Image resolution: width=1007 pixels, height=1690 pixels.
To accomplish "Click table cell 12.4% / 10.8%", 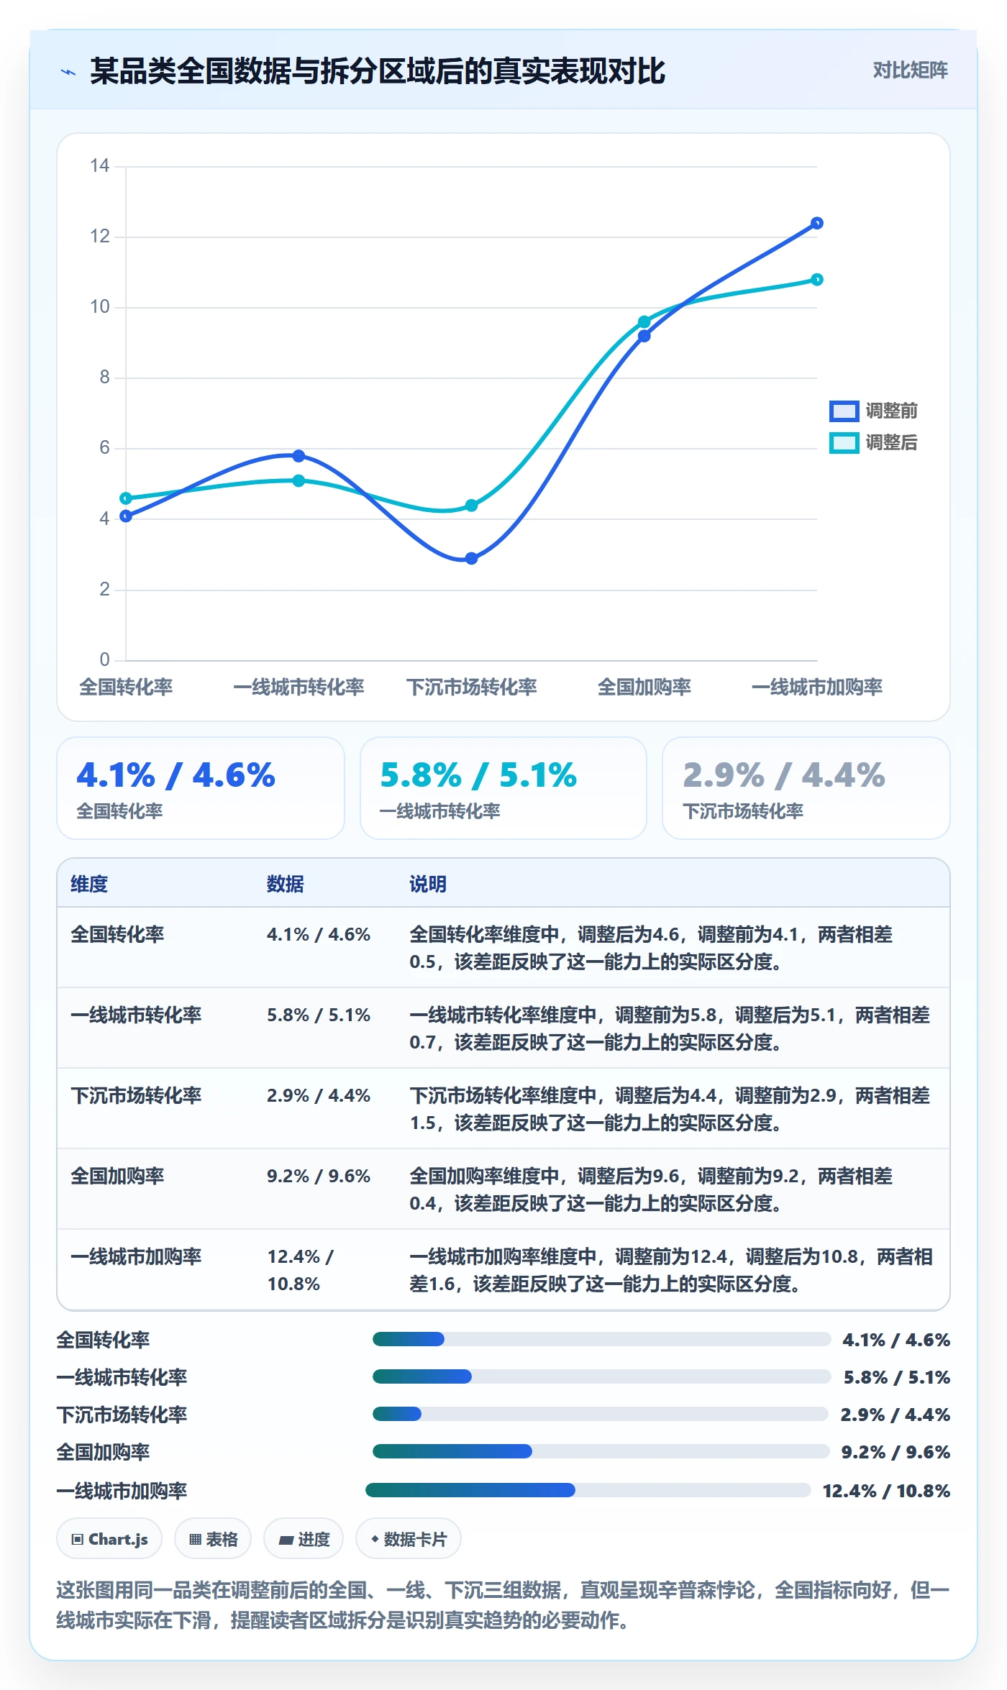I will [301, 1270].
